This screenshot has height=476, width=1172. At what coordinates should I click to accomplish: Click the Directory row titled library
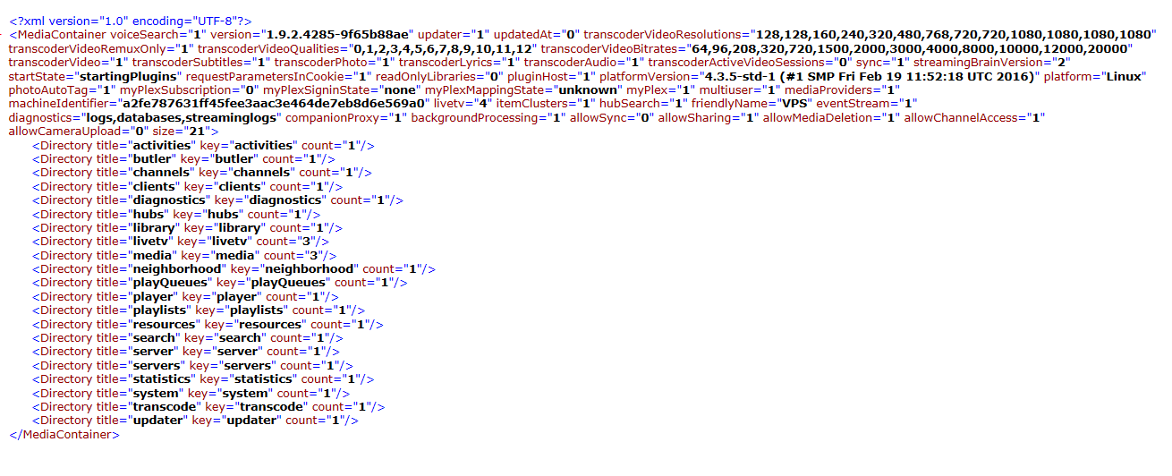click(188, 227)
